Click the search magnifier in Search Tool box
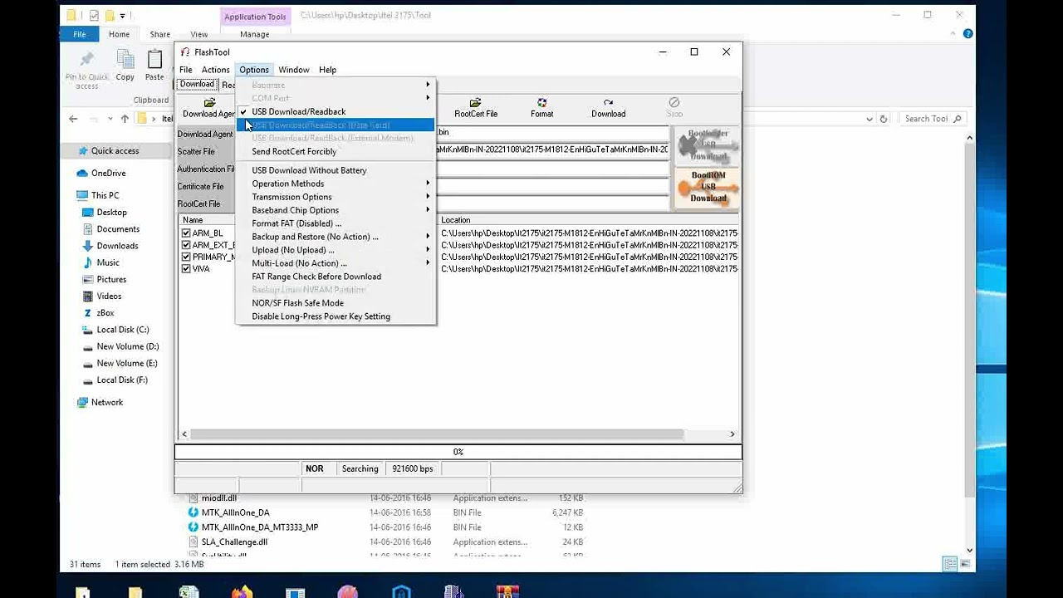Screen dimensions: 1063x598 957,119
